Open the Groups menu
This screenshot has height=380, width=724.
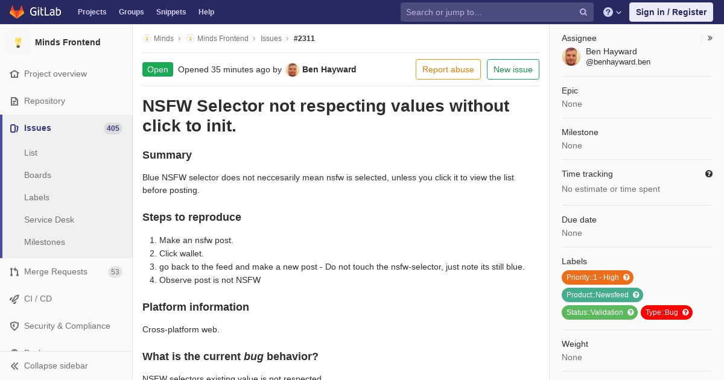131,12
